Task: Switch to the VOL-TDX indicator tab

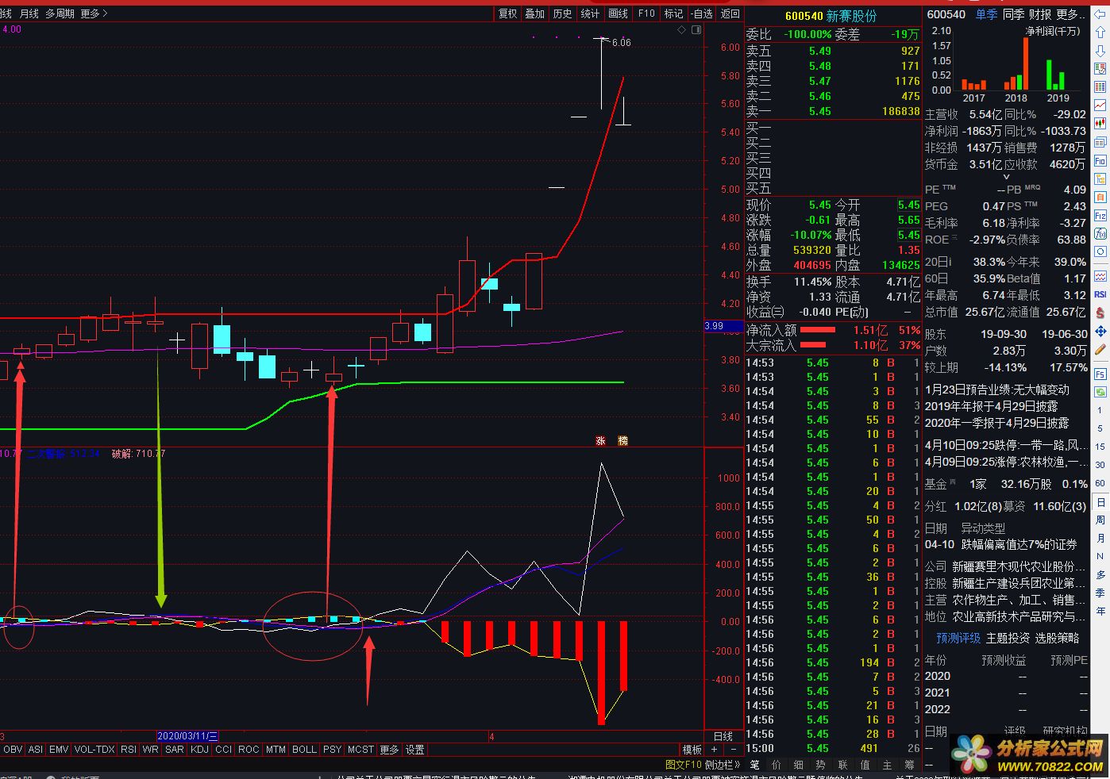Action: [94, 750]
